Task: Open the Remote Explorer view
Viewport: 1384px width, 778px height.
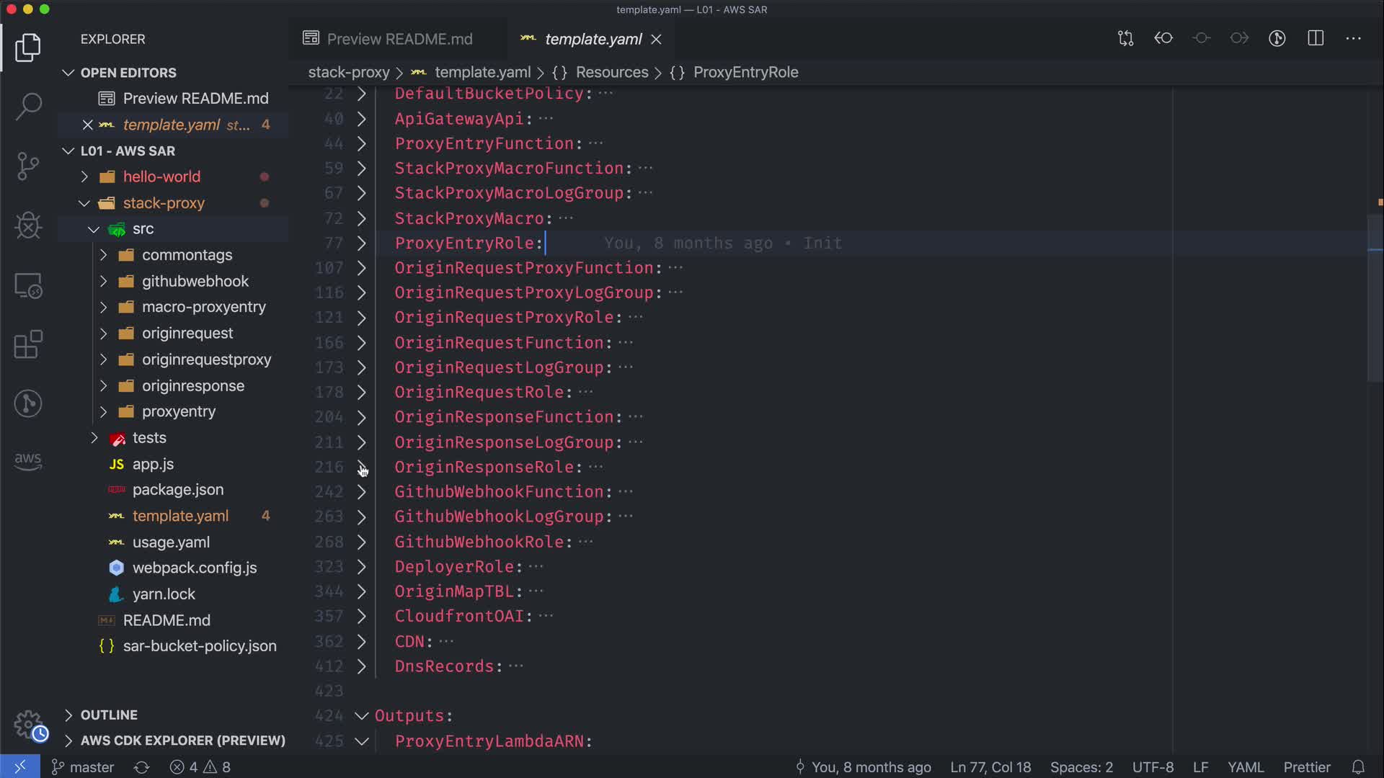Action: click(x=28, y=285)
